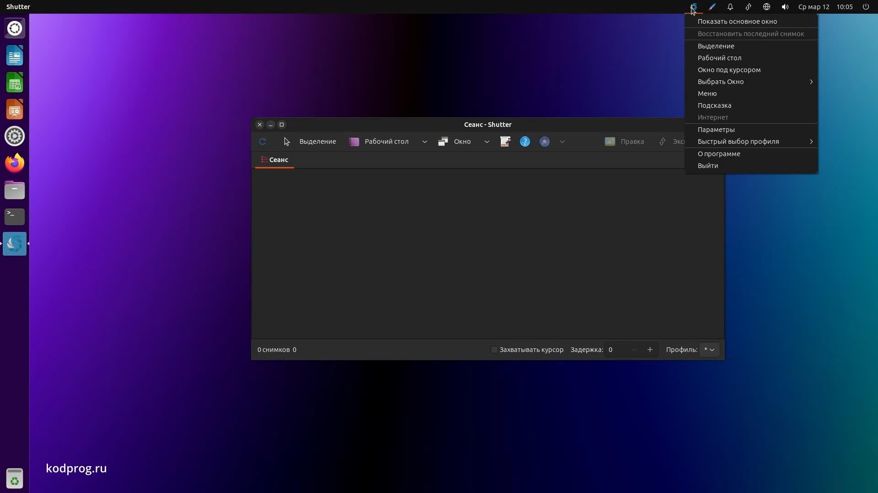The height and width of the screenshot is (493, 878).
Task: Click the Рабочий стол toolbar button label
Action: tap(386, 142)
